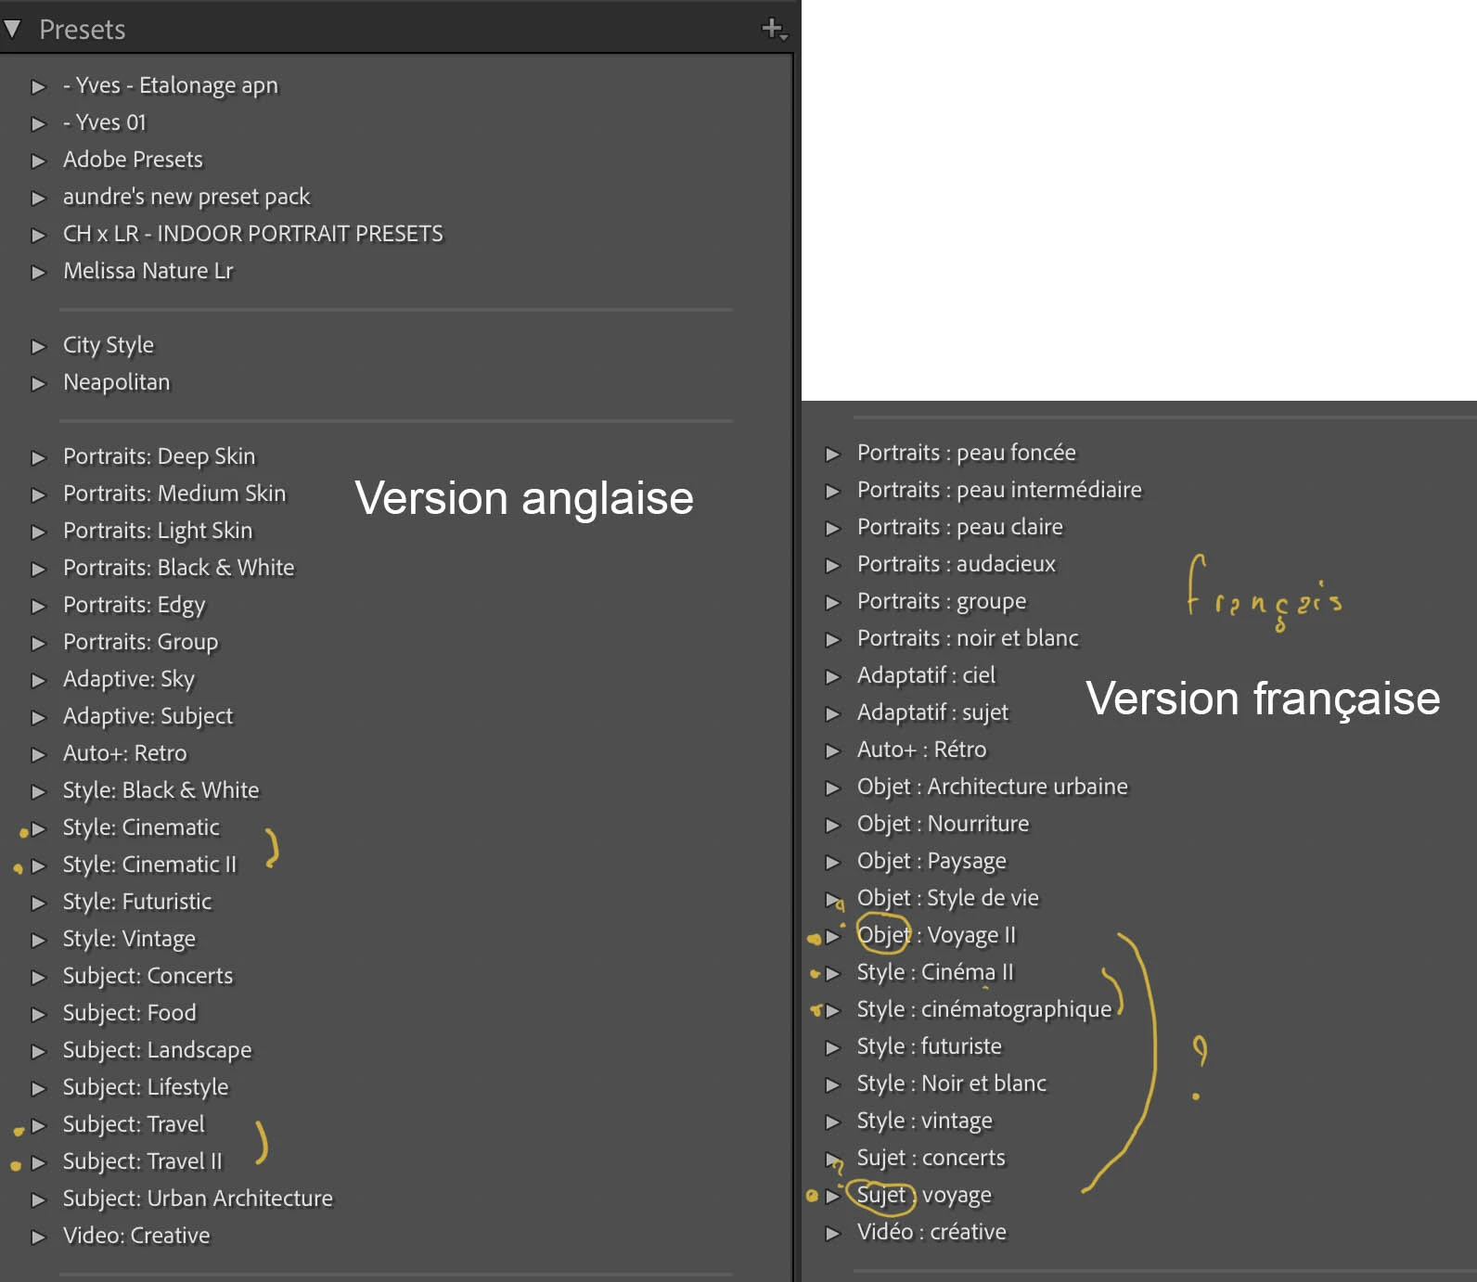Select 'Style : vintage' row
This screenshot has height=1282, width=1477.
click(925, 1121)
